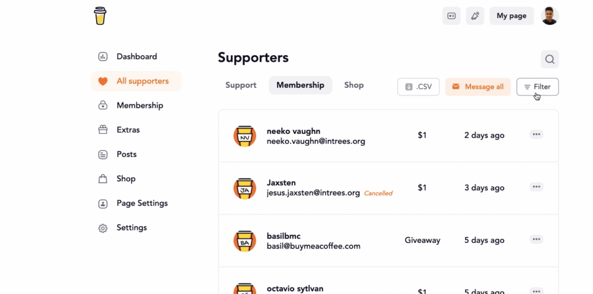This screenshot has height=294, width=593.
Task: Click the Message all button
Action: [477, 87]
